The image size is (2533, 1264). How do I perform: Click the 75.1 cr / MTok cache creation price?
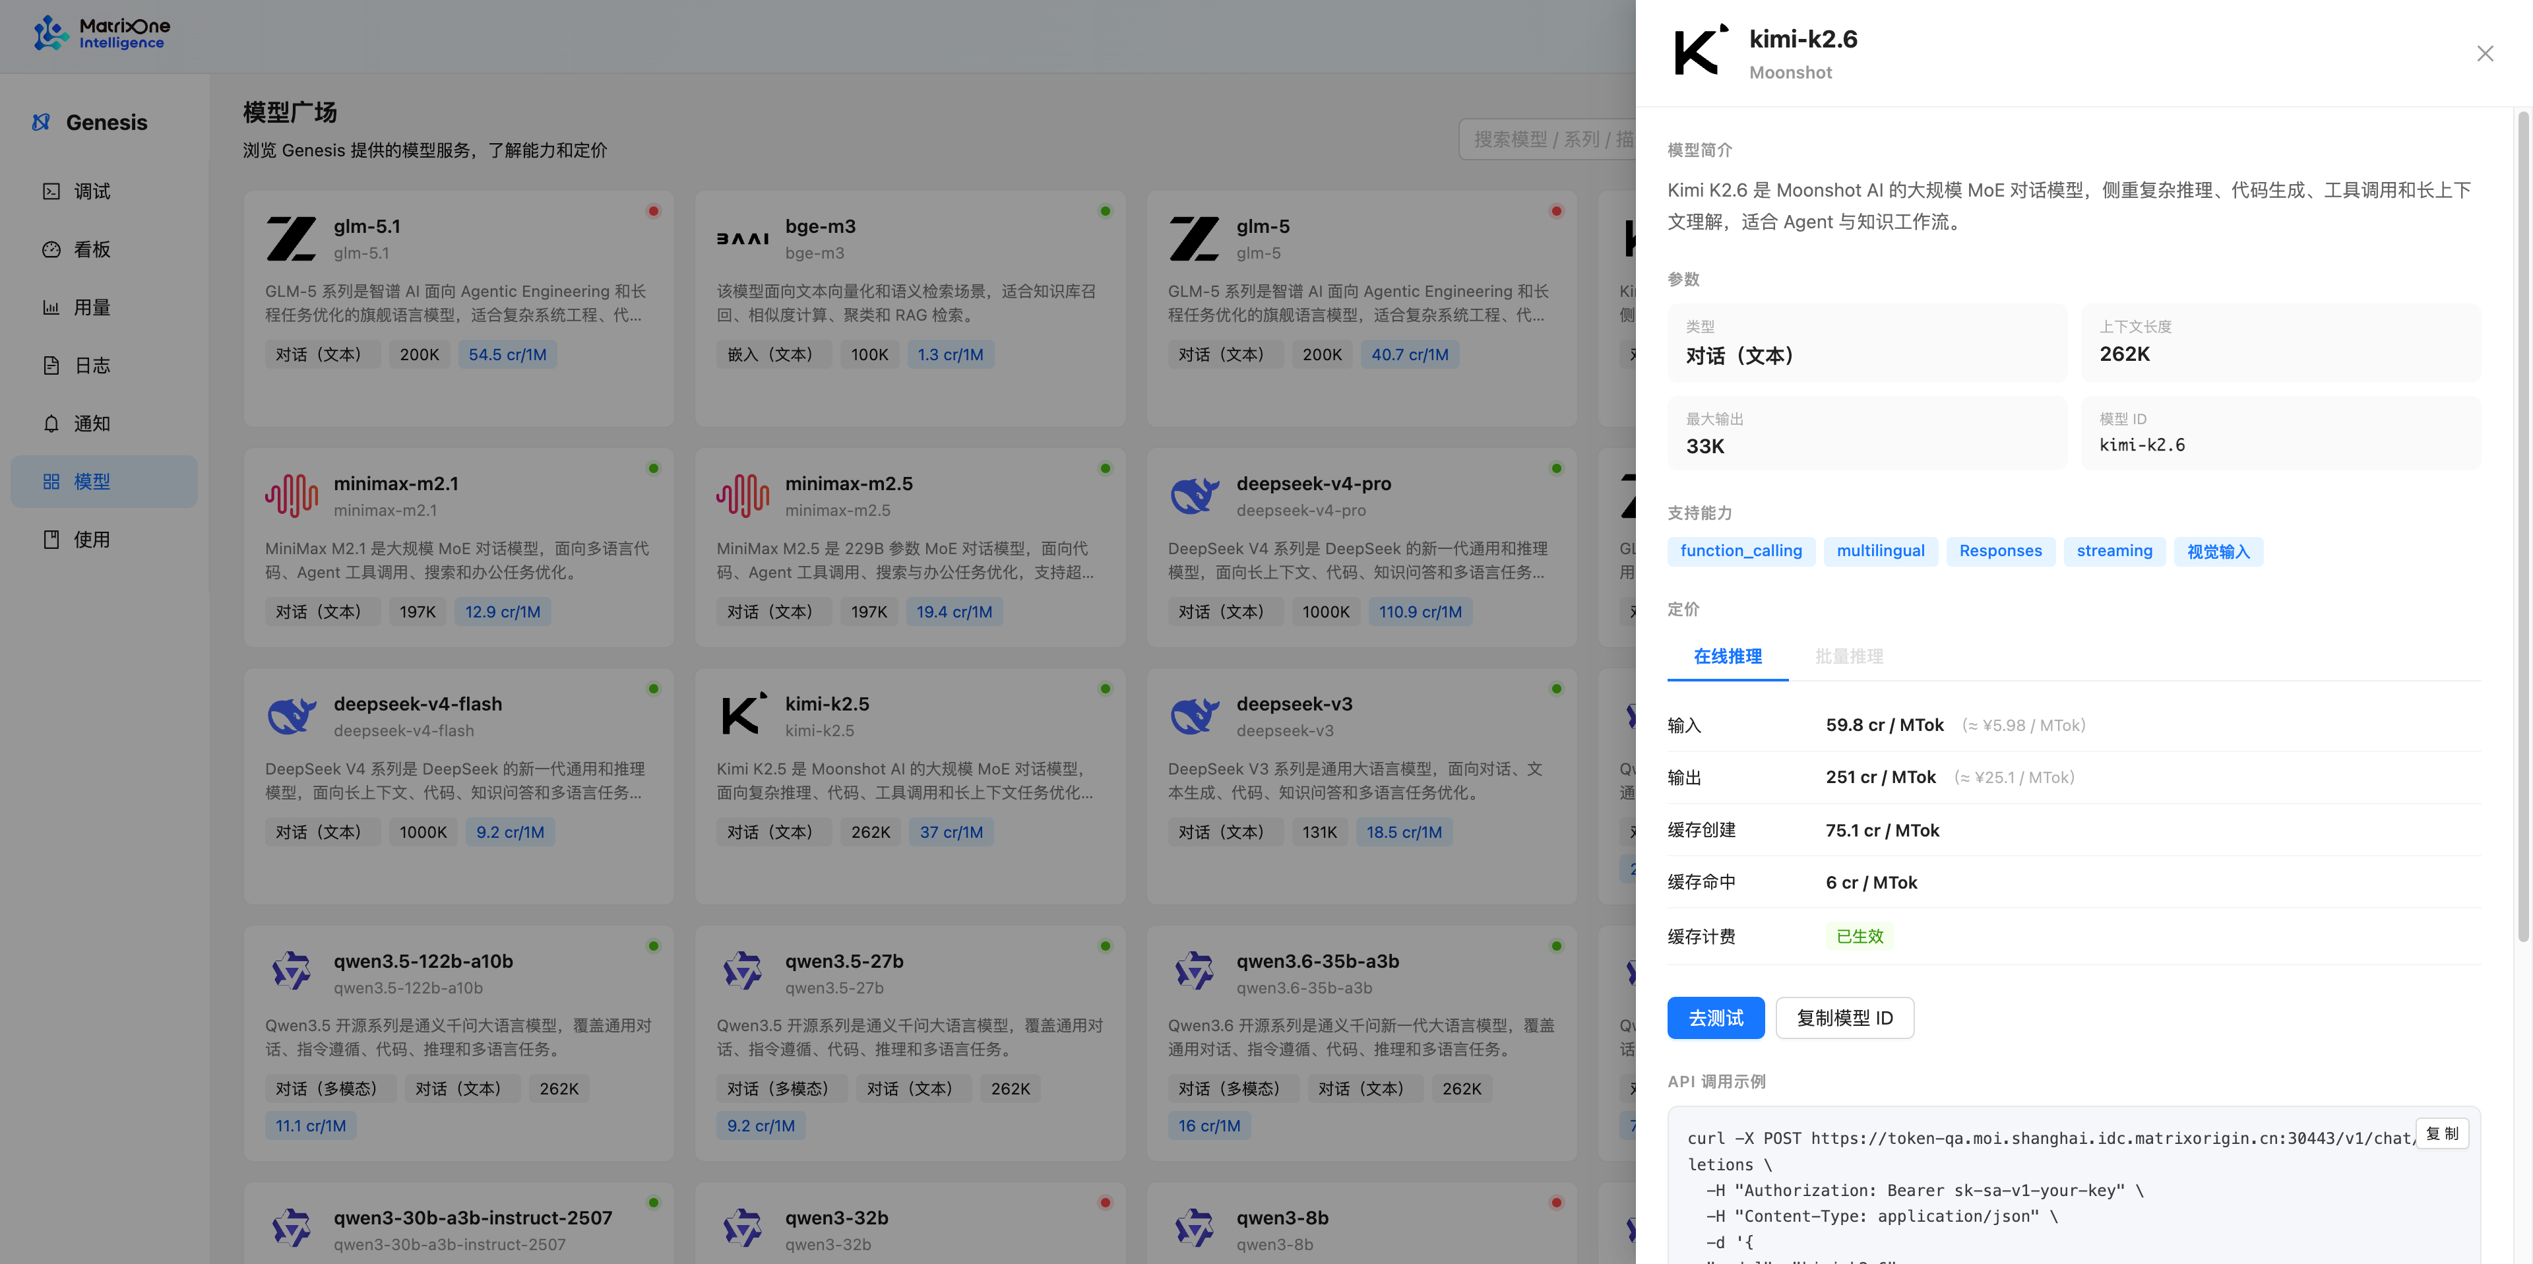click(x=1882, y=830)
